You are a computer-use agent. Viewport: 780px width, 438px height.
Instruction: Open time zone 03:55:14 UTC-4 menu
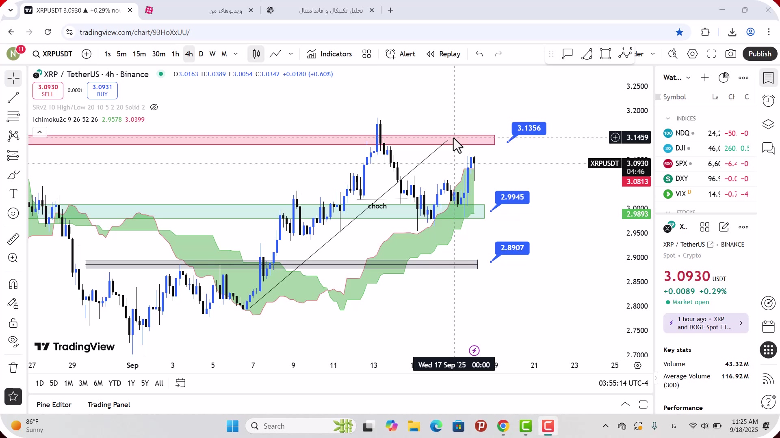click(623, 383)
